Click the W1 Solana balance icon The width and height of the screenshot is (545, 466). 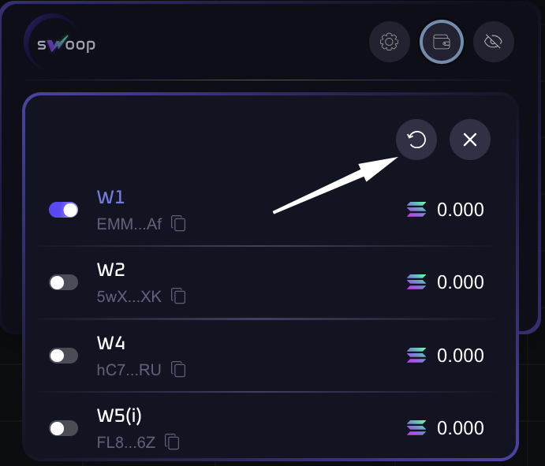pyautogui.click(x=416, y=210)
